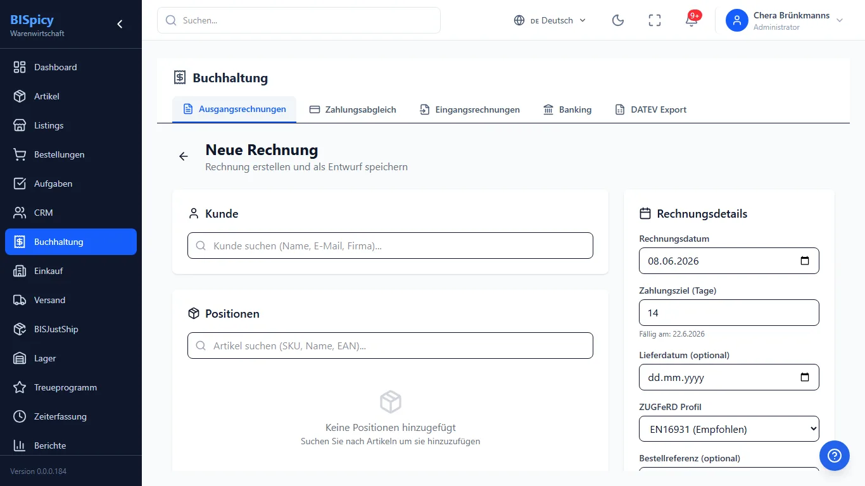
Task: Open notifications with the bell icon
Action: pos(691,20)
